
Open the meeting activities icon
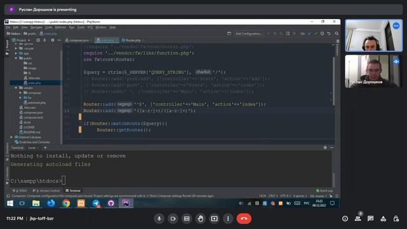[x=383, y=219]
